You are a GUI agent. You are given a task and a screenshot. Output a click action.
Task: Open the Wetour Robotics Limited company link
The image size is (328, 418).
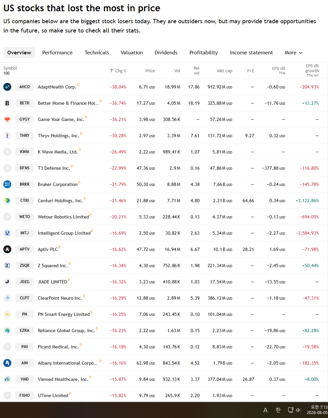(x=63, y=217)
